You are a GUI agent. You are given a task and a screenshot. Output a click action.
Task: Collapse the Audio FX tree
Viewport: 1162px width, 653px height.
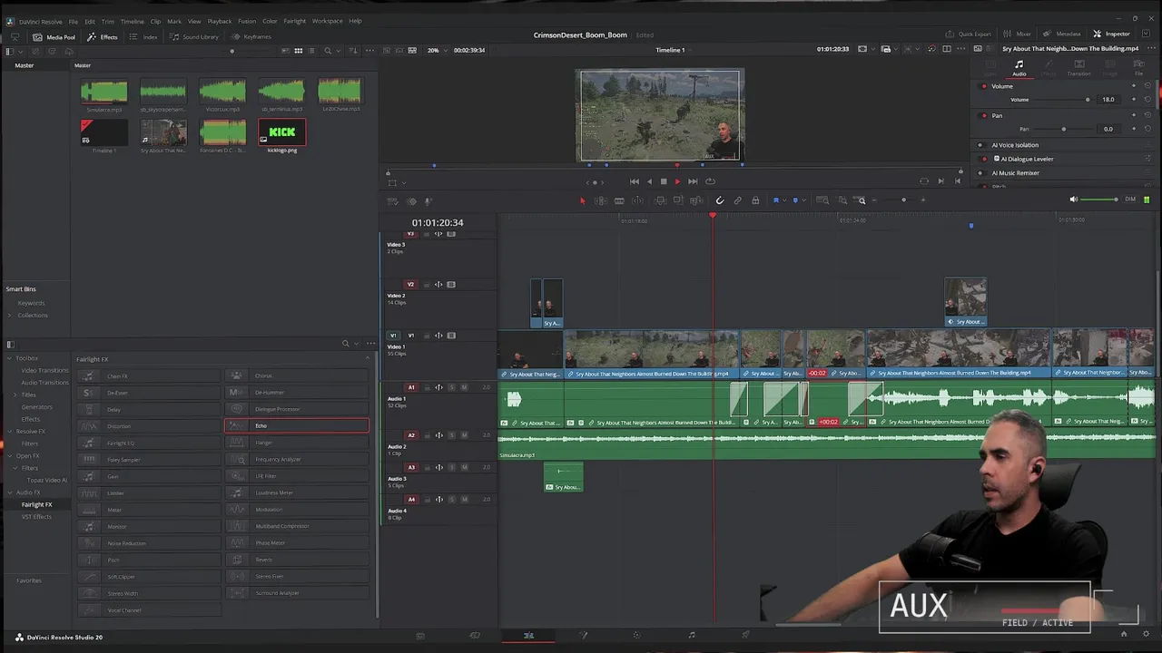click(x=9, y=492)
